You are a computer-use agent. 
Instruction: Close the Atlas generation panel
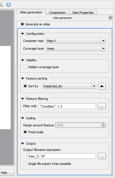(110, 18)
